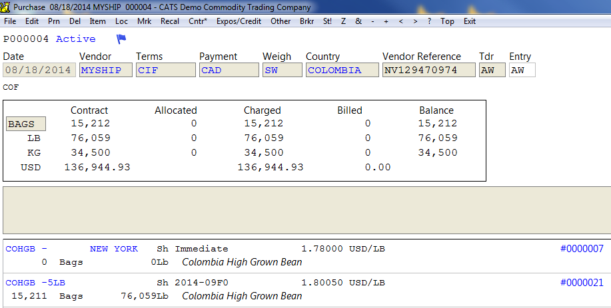Screen dimensions: 611x308
Task: Open the Edit menu
Action: (32, 21)
